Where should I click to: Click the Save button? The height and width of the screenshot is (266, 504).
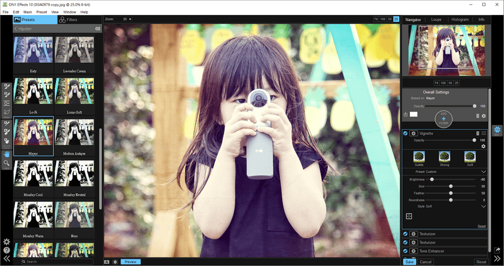click(409, 262)
